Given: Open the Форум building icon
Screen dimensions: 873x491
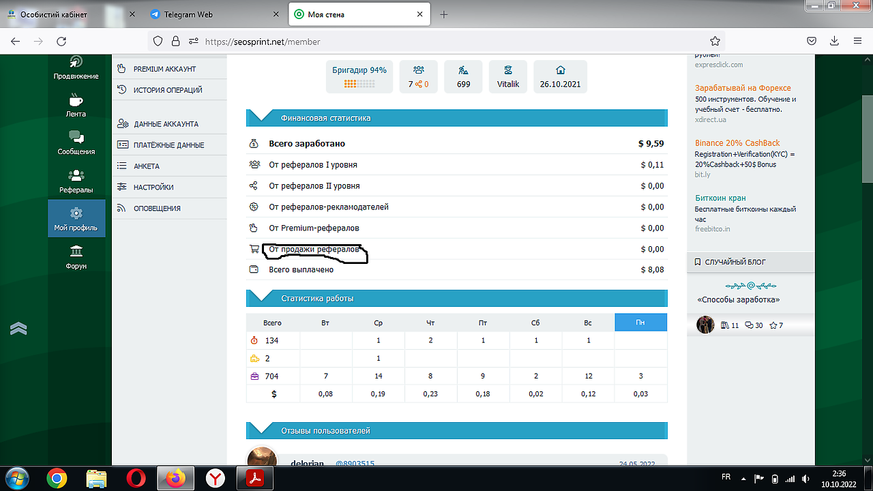Looking at the screenshot, I should 76,252.
